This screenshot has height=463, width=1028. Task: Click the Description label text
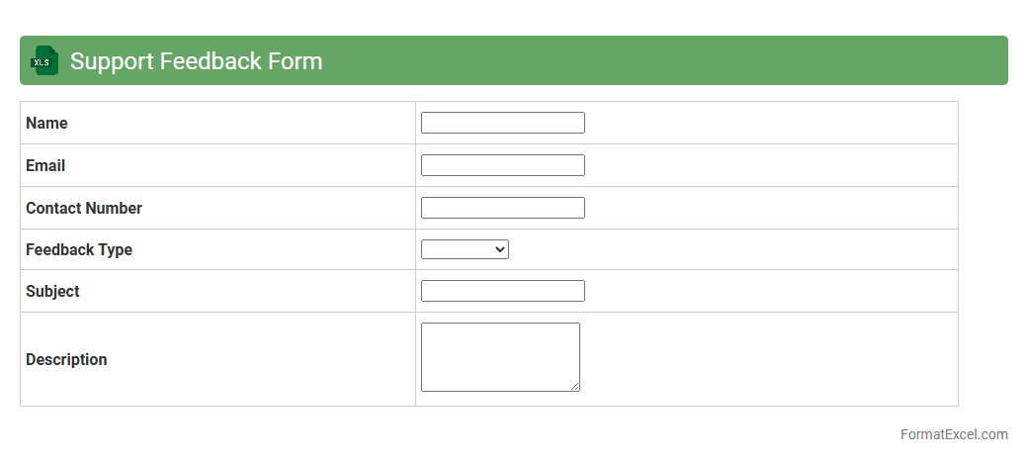click(66, 359)
